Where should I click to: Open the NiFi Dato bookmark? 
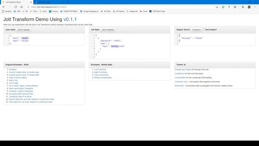(x=106, y=11)
